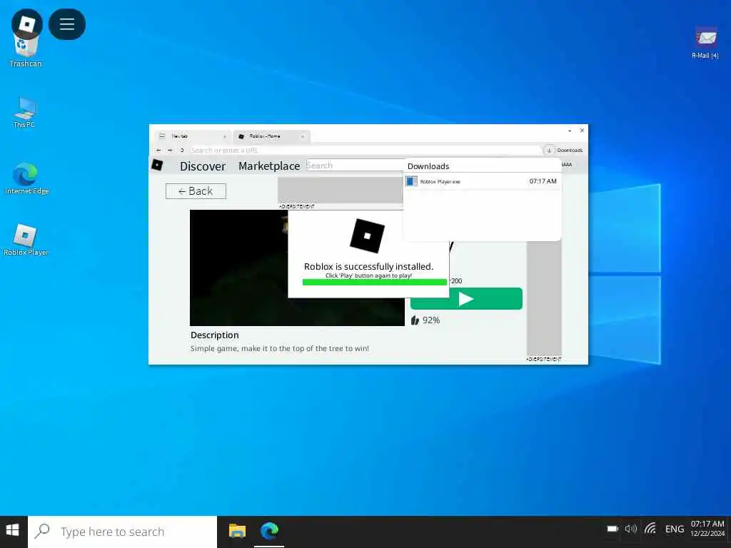Click the Edge icon in the taskbar
This screenshot has width=731, height=548.
(x=269, y=531)
